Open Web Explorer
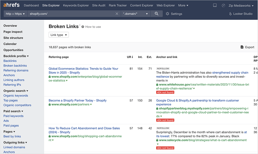The height and width of the screenshot is (154, 258). click(x=166, y=6)
